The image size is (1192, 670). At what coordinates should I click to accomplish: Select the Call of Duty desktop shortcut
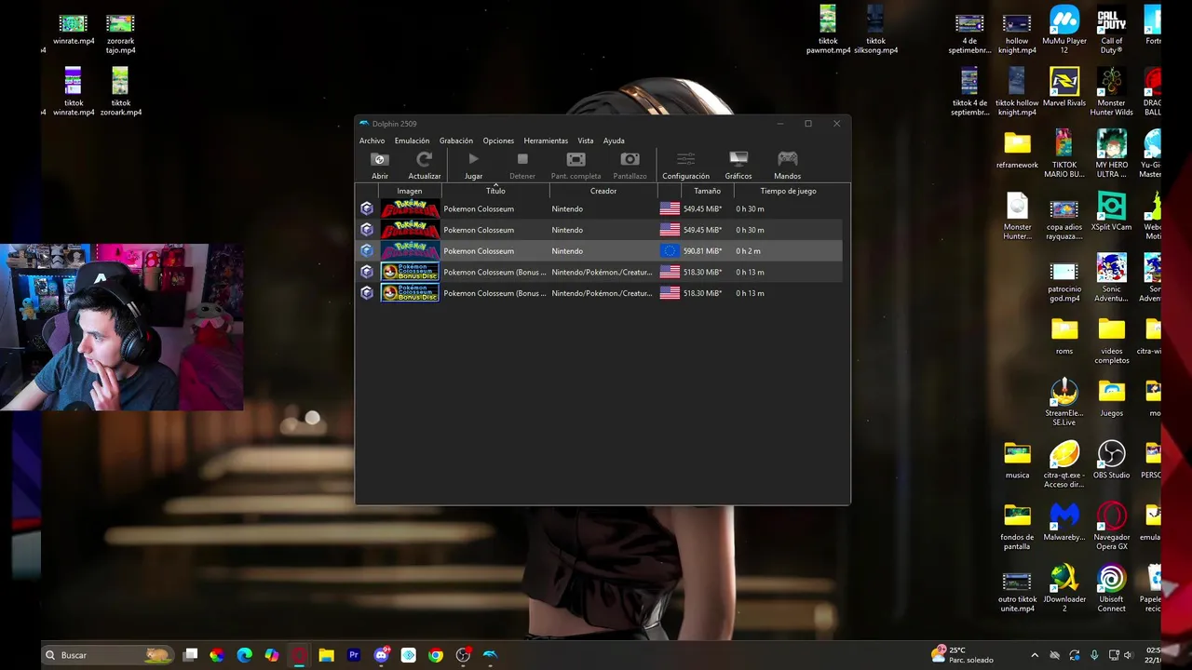pos(1111,30)
